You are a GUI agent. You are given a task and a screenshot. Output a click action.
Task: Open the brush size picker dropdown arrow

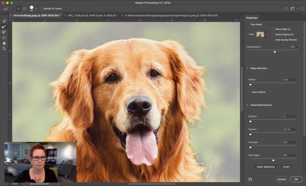36,9
